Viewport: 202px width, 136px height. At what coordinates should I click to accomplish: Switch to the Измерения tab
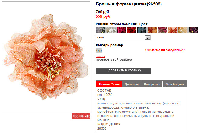(152, 84)
